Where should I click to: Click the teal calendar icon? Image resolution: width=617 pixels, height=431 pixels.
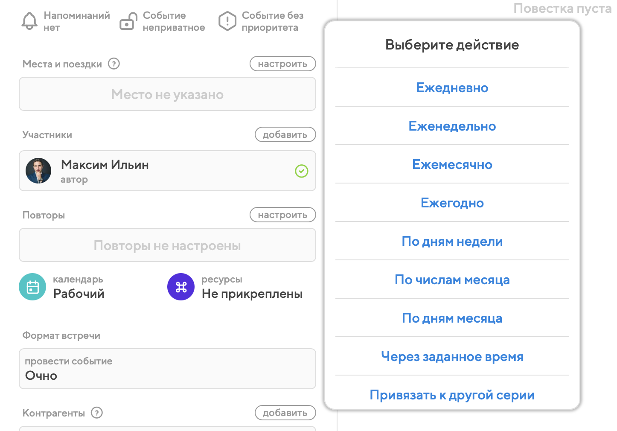point(32,287)
